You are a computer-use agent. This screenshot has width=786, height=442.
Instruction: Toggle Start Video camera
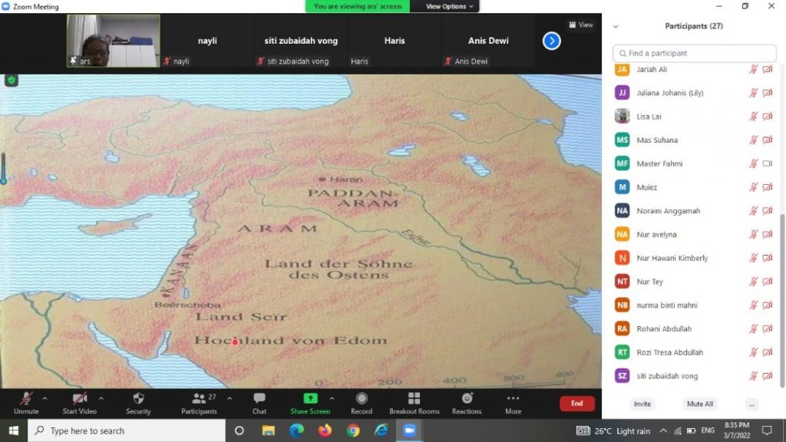click(80, 399)
